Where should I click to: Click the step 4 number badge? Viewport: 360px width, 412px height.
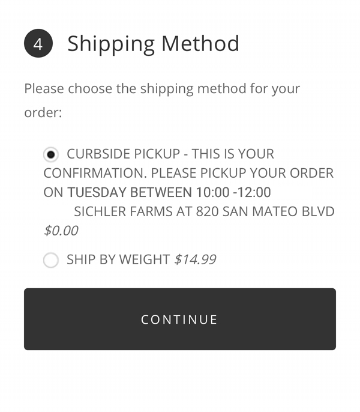pos(38,44)
